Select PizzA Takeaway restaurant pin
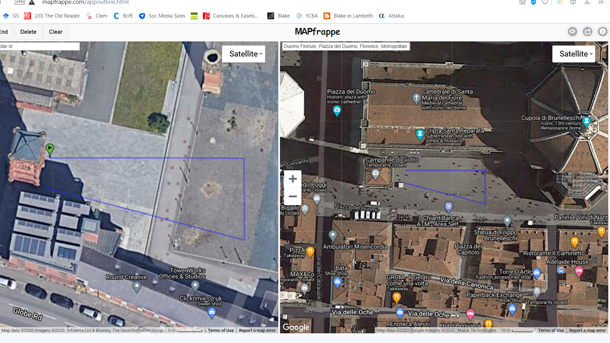This screenshot has width=610, height=343. pyautogui.click(x=310, y=252)
